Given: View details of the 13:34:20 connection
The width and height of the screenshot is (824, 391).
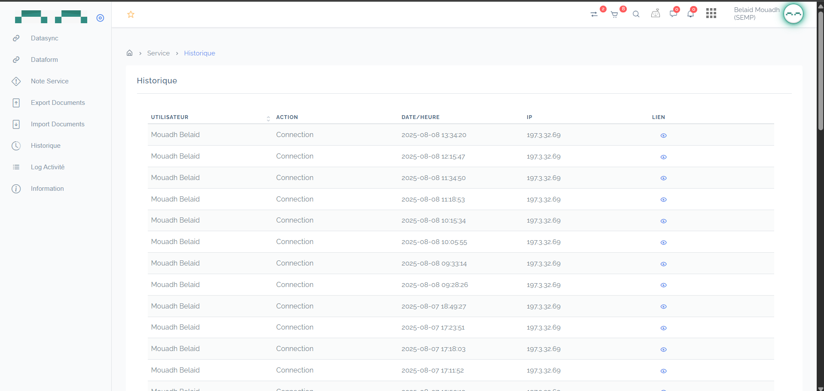Looking at the screenshot, I should (663, 135).
